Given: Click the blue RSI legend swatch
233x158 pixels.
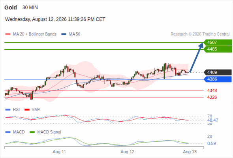Looking at the screenshot, I should click(x=8, y=110).
